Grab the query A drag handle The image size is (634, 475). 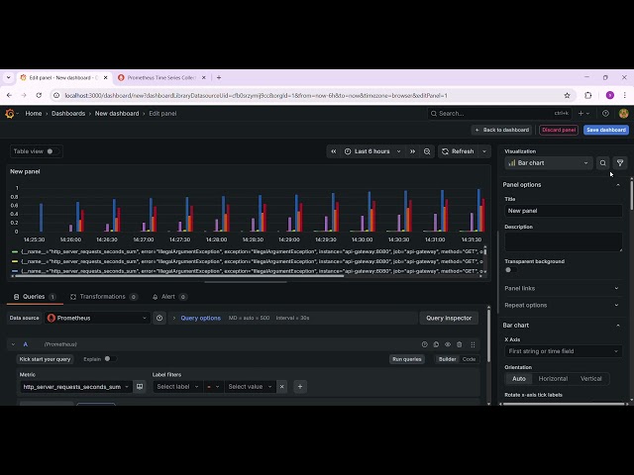coord(473,344)
